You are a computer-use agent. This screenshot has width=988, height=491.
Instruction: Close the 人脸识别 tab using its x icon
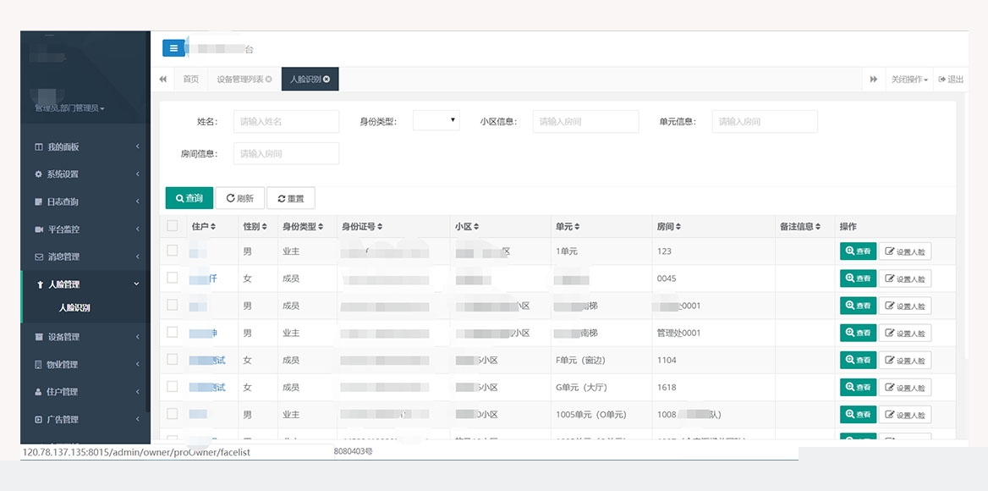(327, 80)
